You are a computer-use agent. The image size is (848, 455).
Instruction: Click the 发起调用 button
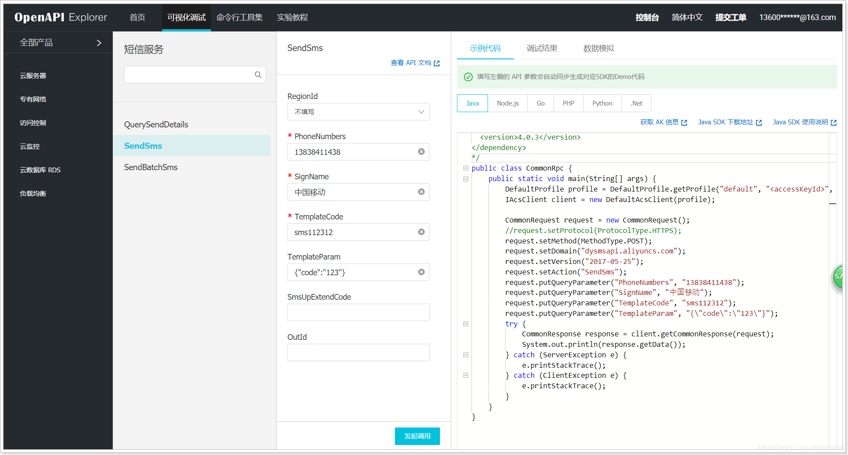(x=417, y=436)
